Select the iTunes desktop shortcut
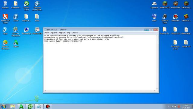 tap(16, 18)
